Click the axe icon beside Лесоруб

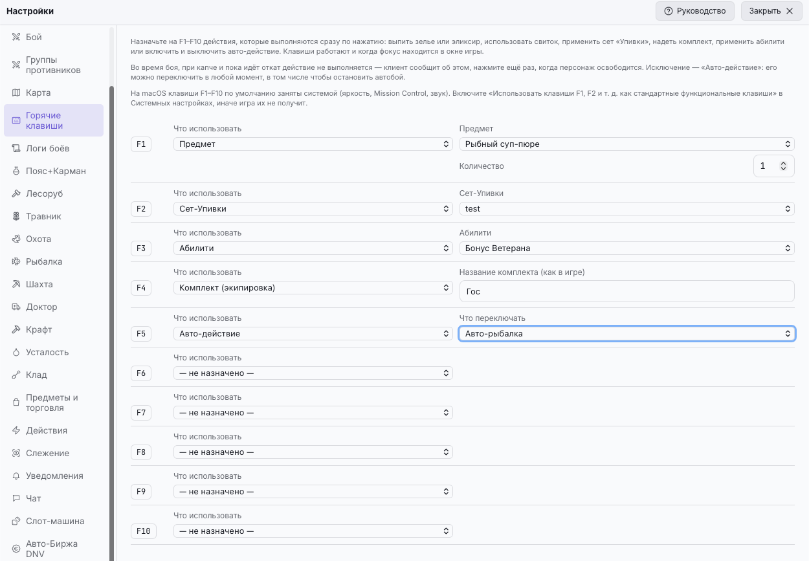click(16, 193)
